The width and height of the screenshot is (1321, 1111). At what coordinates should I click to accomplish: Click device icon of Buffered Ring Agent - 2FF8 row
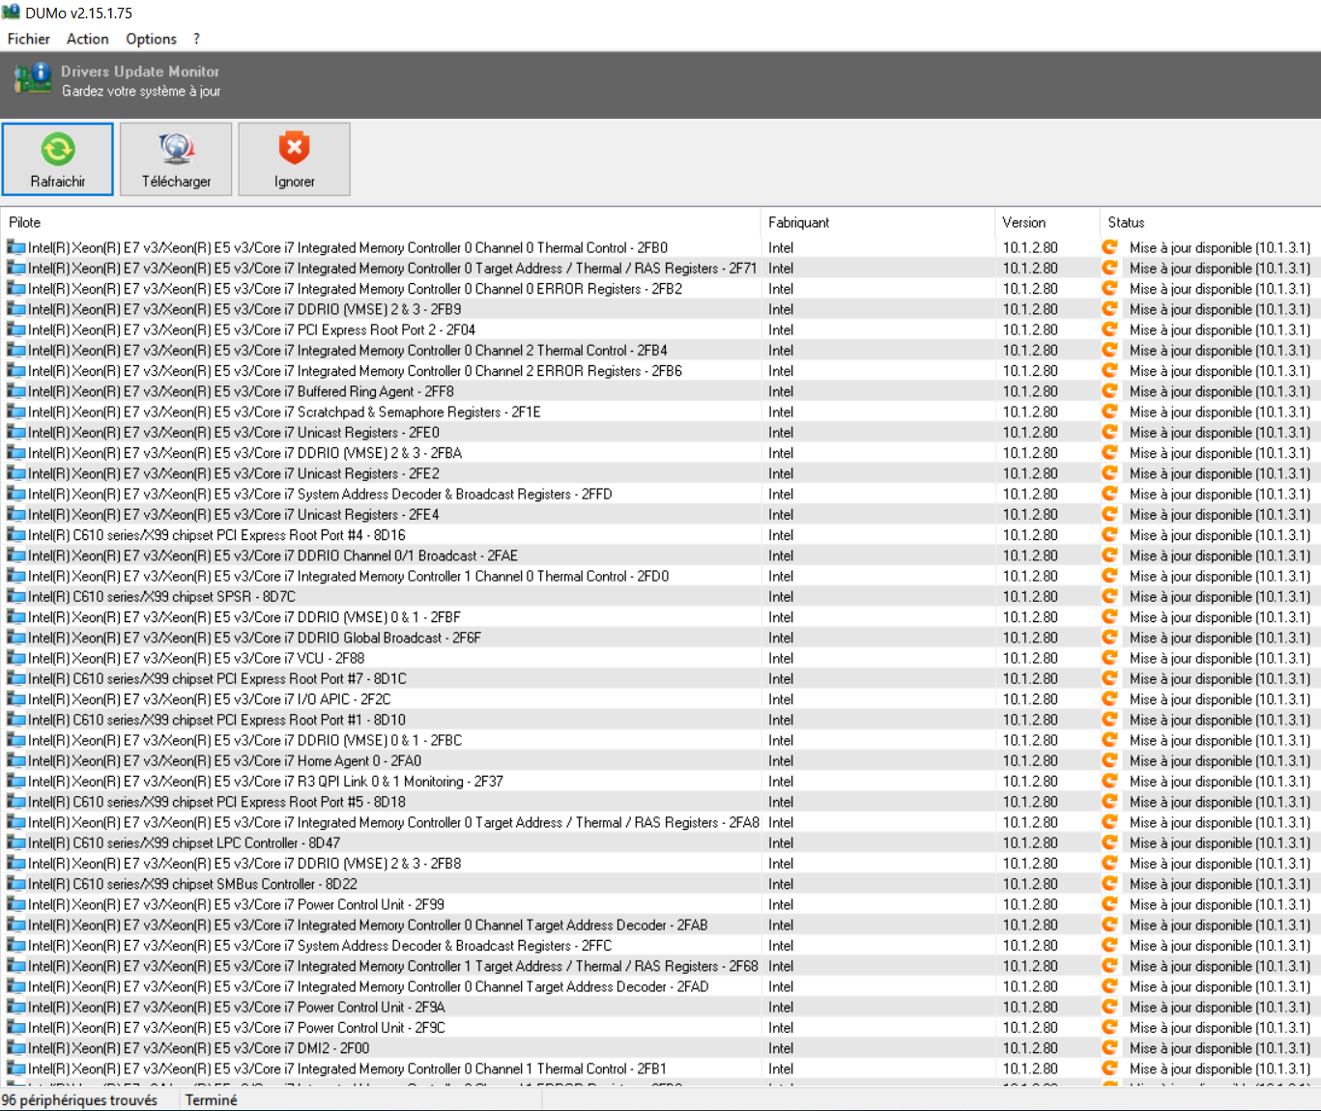tap(16, 391)
